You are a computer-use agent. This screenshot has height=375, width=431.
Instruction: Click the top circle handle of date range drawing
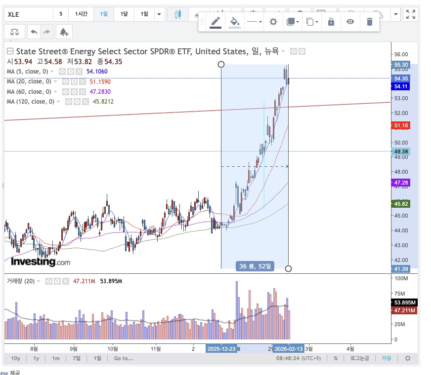coord(221,65)
